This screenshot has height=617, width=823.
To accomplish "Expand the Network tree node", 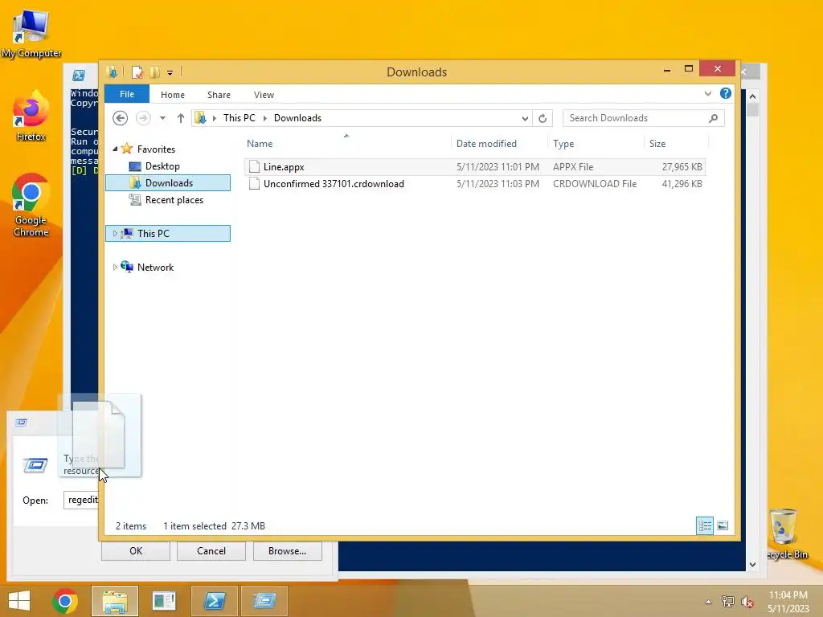I will click(115, 267).
